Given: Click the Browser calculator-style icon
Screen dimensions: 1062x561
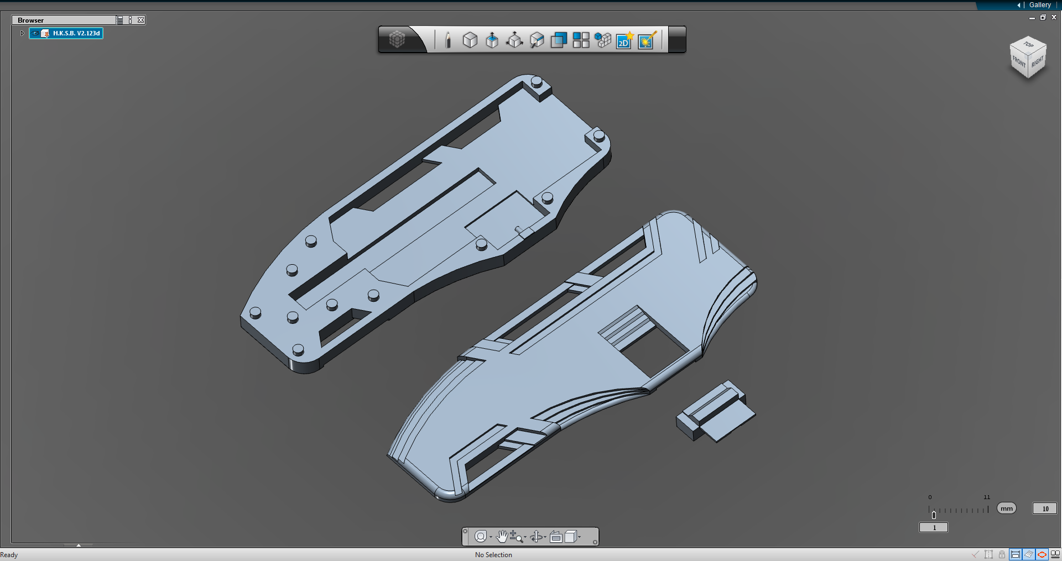Looking at the screenshot, I should tap(120, 20).
